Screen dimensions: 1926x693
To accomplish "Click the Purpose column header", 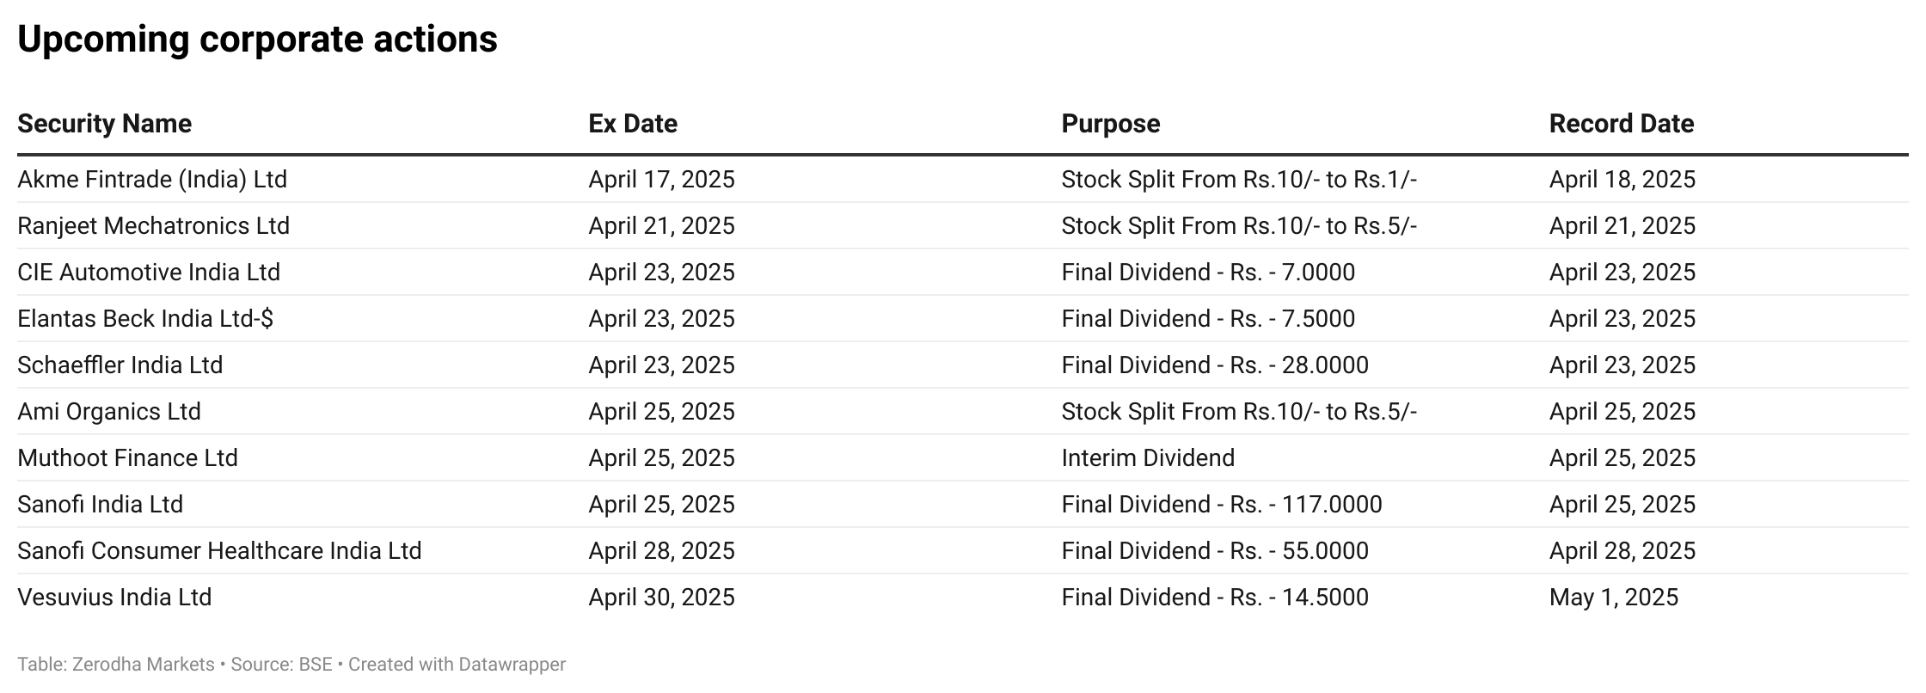I will pyautogui.click(x=1111, y=124).
